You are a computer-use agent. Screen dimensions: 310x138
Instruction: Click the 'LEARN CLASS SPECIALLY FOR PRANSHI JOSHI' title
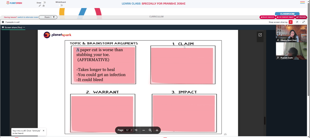153,3
